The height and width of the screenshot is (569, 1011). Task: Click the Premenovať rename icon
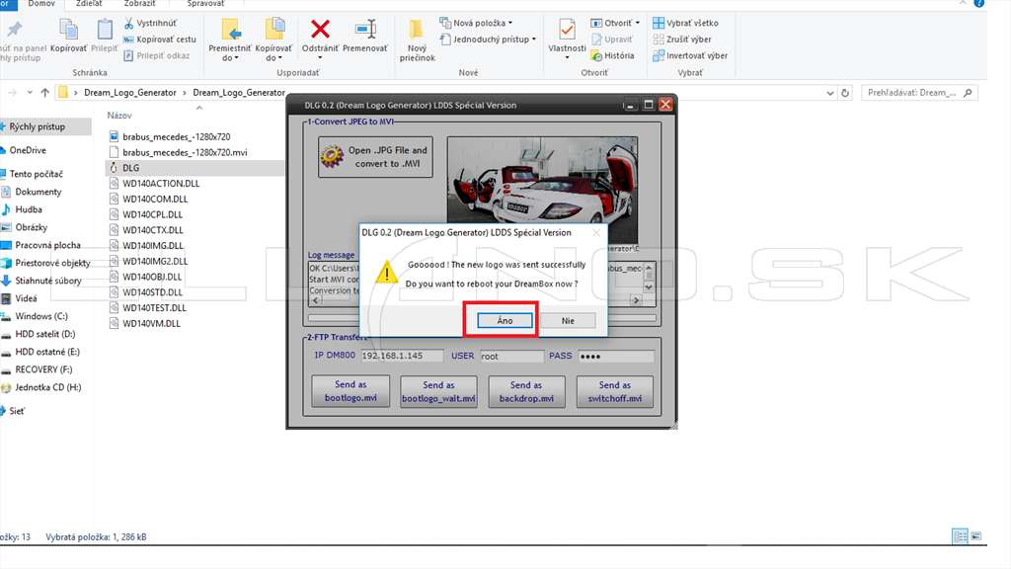point(365,29)
